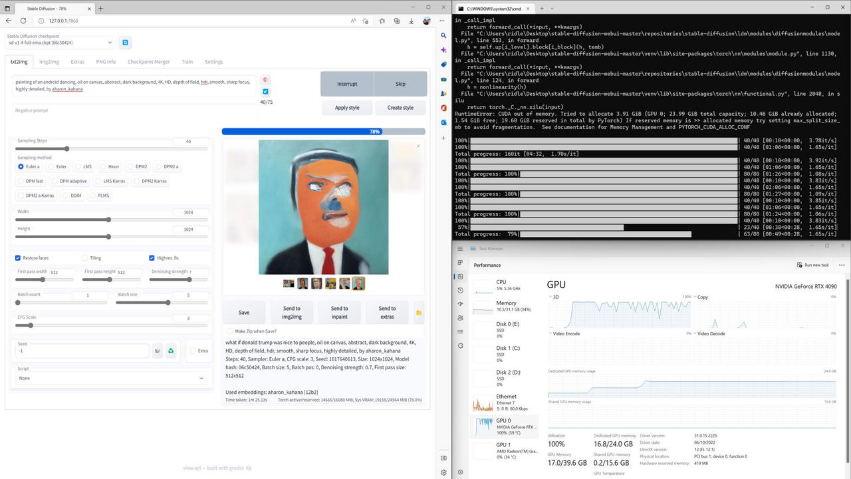The width and height of the screenshot is (851, 479).
Task: Open the output images folder icon
Action: (419, 312)
